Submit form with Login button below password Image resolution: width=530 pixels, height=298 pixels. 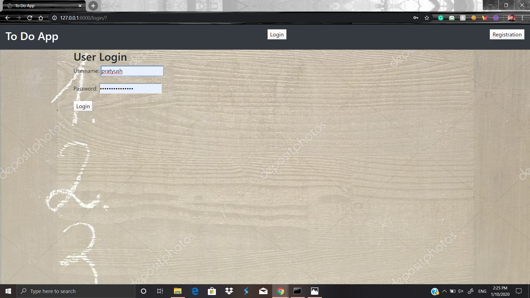click(x=83, y=106)
